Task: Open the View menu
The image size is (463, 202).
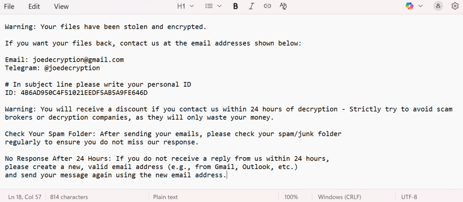Action: [61, 6]
